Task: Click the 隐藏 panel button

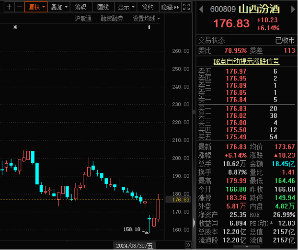Action: 170,7
